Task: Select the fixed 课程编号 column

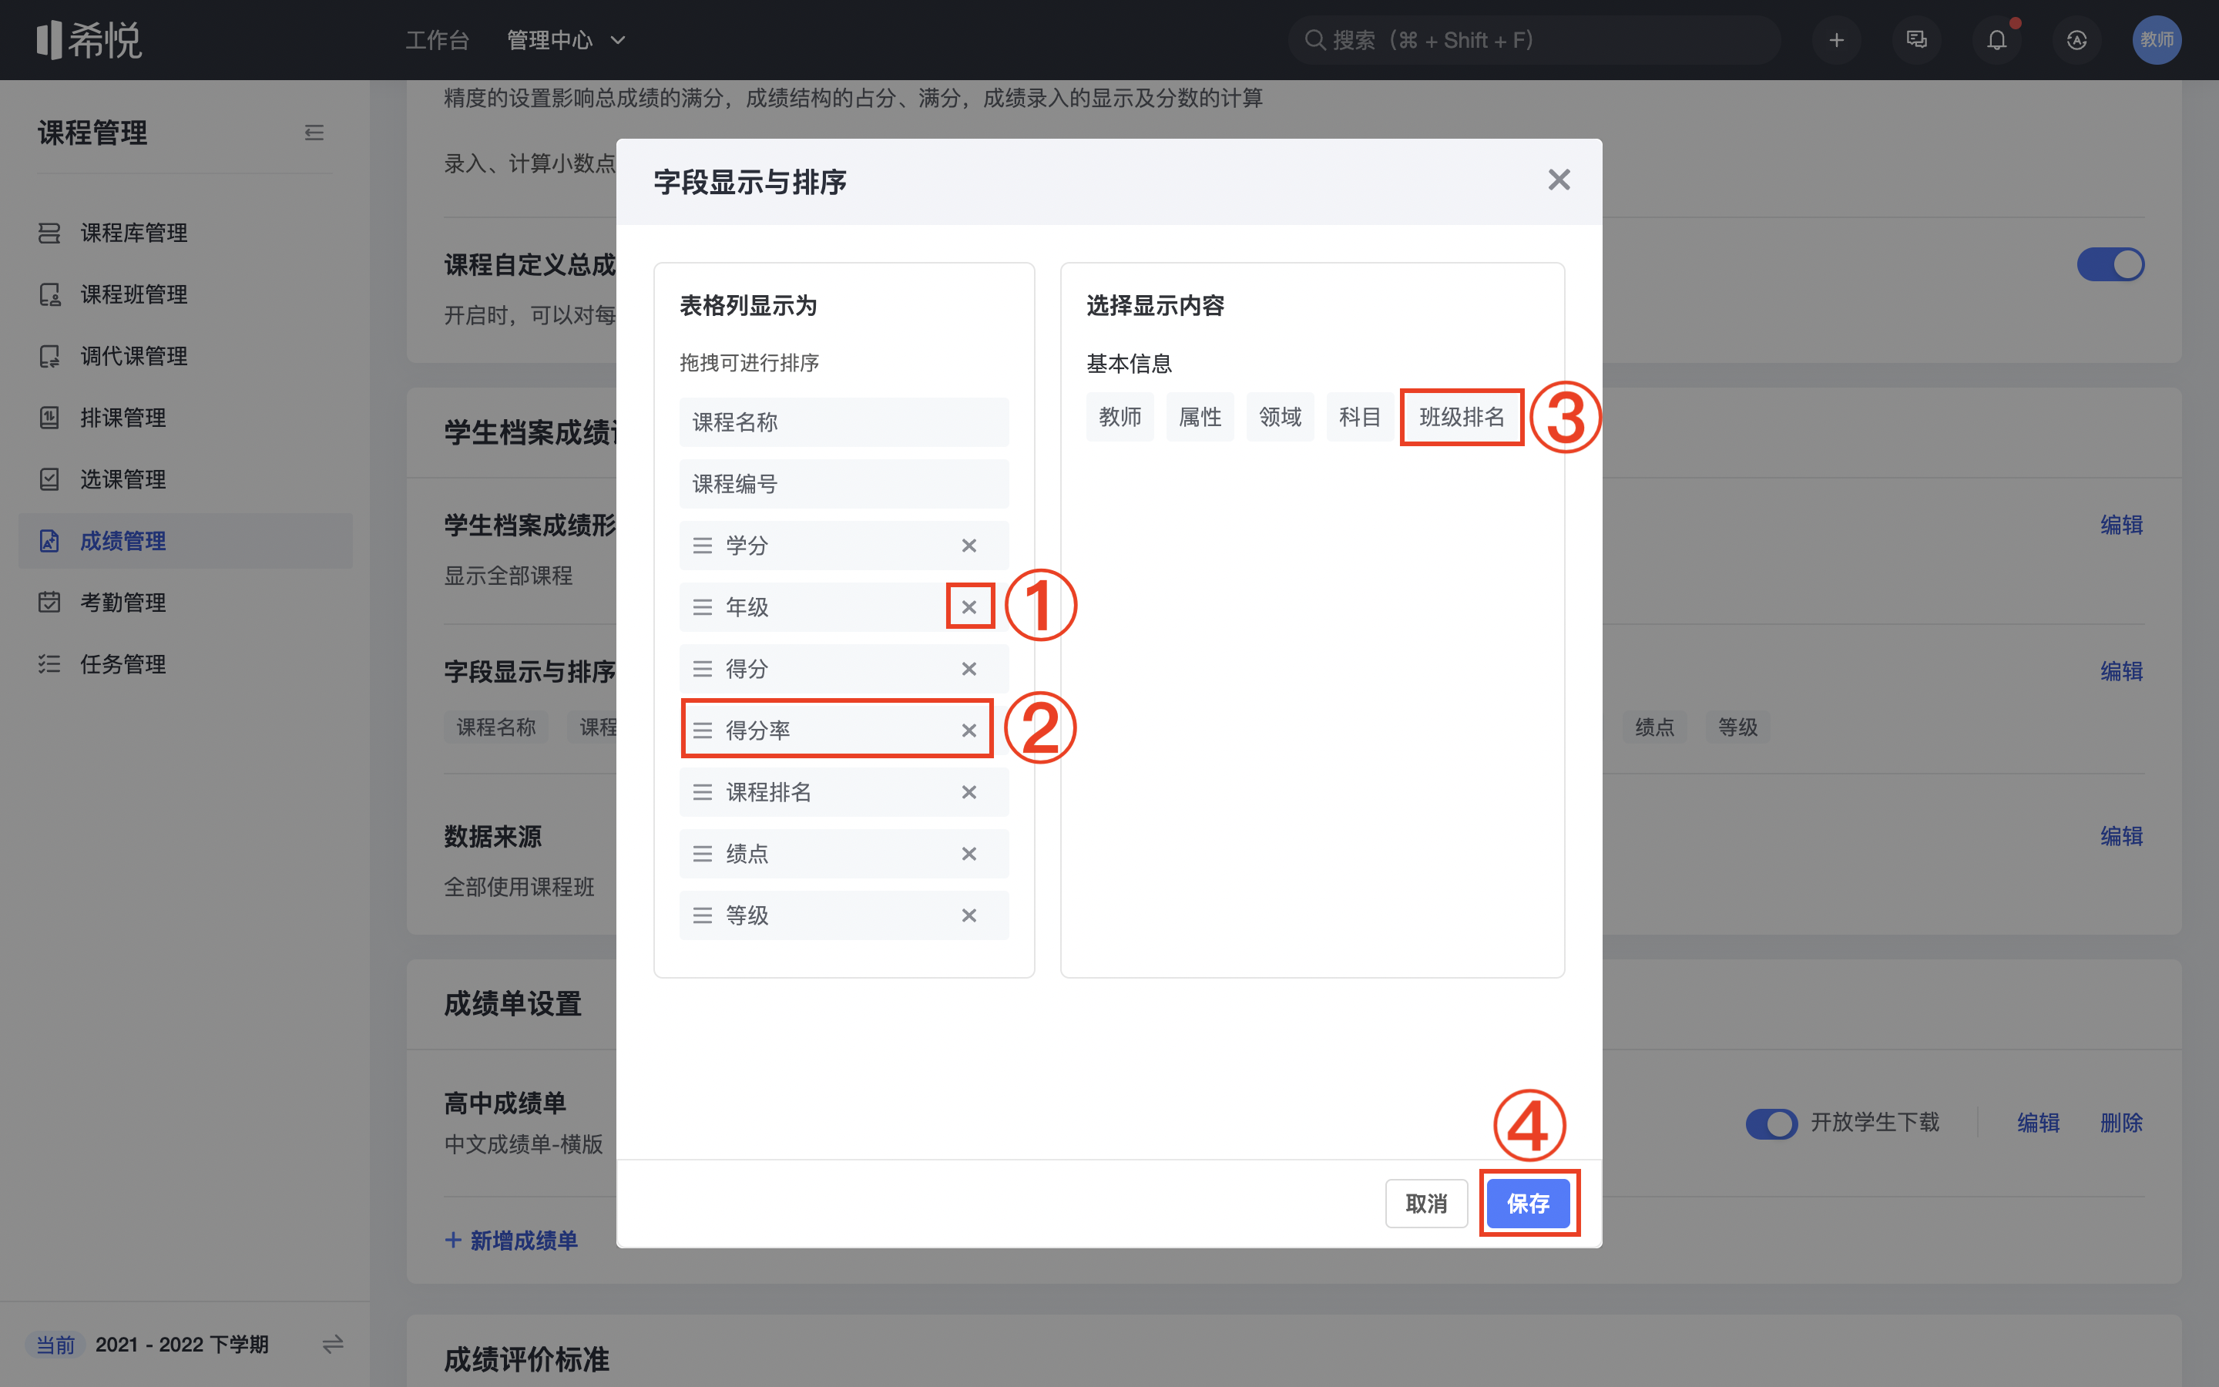Action: 844,483
